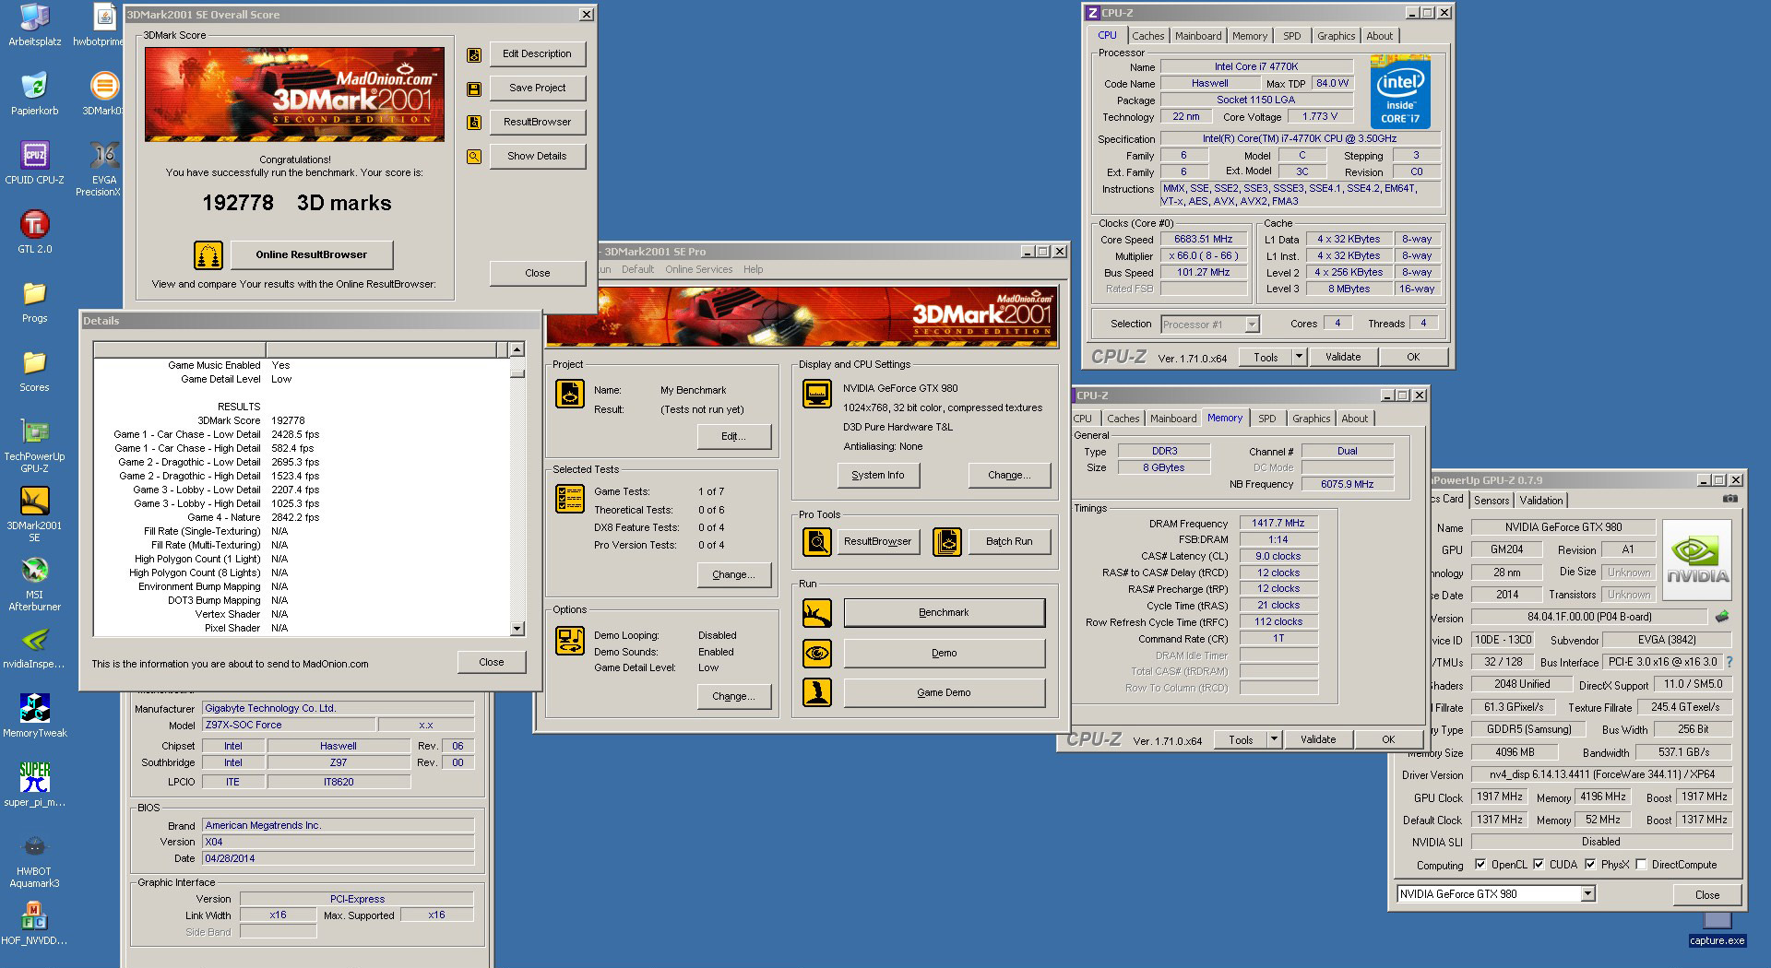Click Edit in the Project section
The width and height of the screenshot is (1771, 968).
tap(734, 437)
